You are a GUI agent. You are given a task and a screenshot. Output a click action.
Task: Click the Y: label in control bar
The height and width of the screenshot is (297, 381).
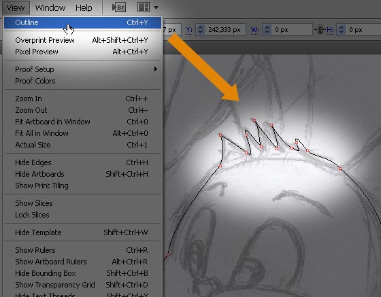(x=189, y=30)
